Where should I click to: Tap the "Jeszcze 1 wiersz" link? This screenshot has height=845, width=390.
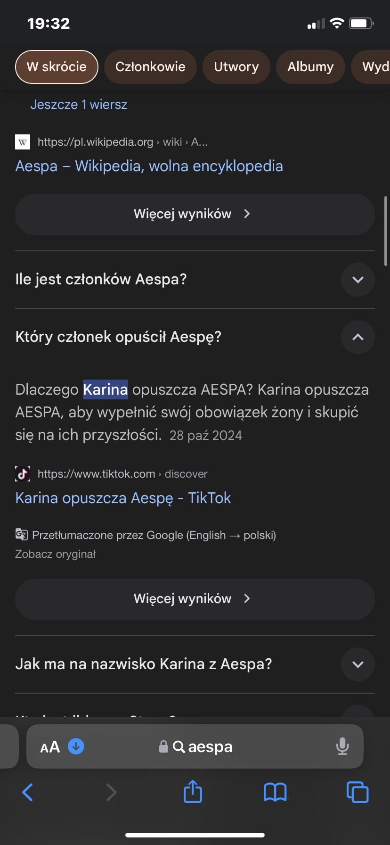click(79, 104)
